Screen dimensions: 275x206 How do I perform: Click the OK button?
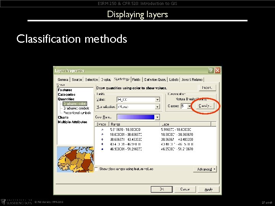(x=162, y=189)
